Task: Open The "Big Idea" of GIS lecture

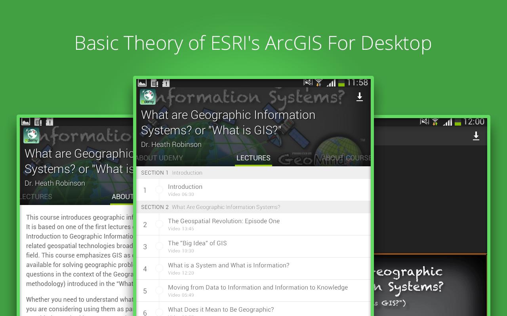Action: pos(253,246)
